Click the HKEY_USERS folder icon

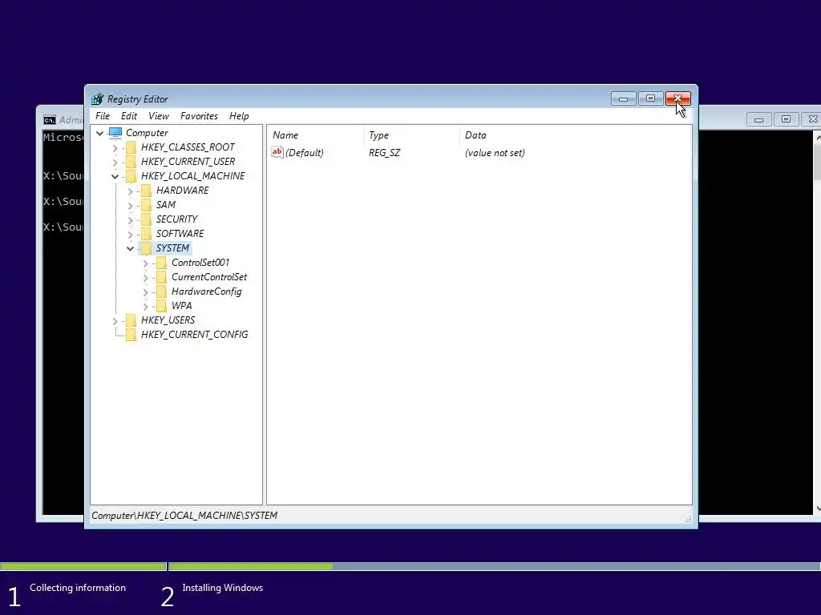click(131, 320)
